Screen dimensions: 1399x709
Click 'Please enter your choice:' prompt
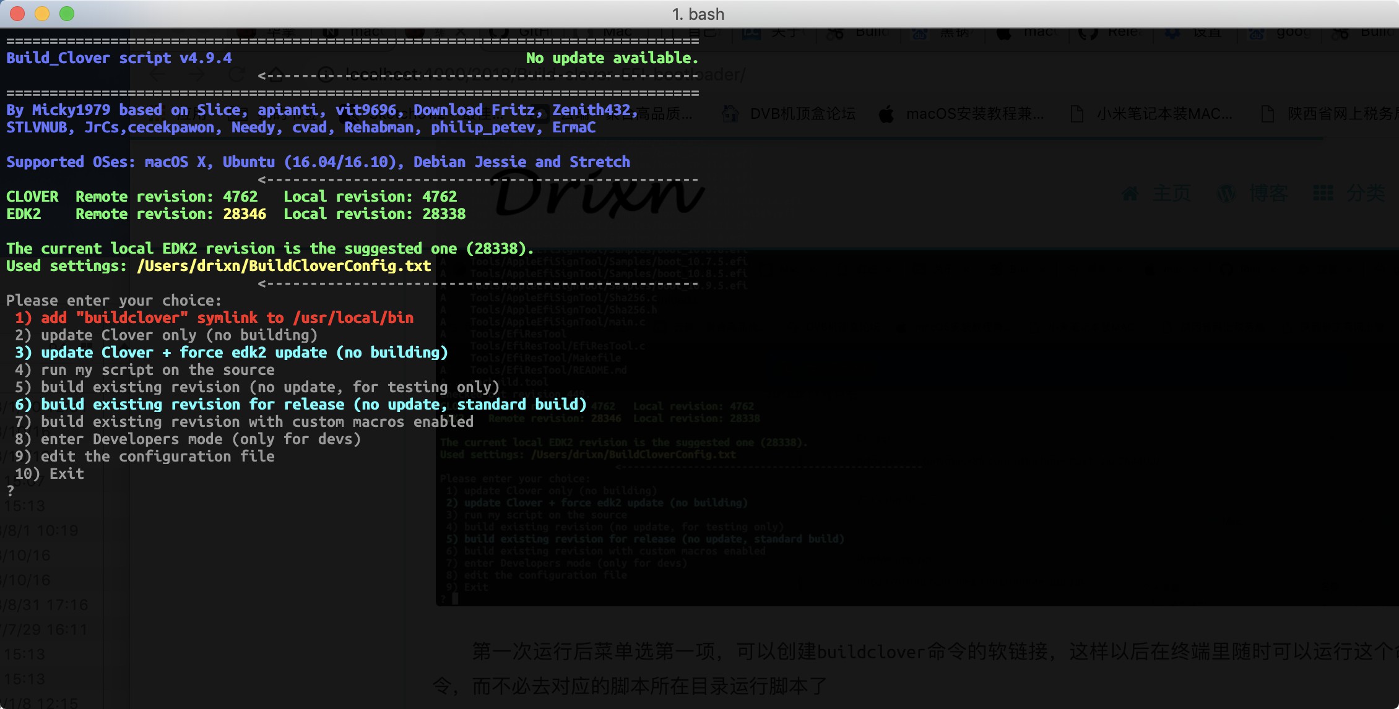click(x=114, y=300)
